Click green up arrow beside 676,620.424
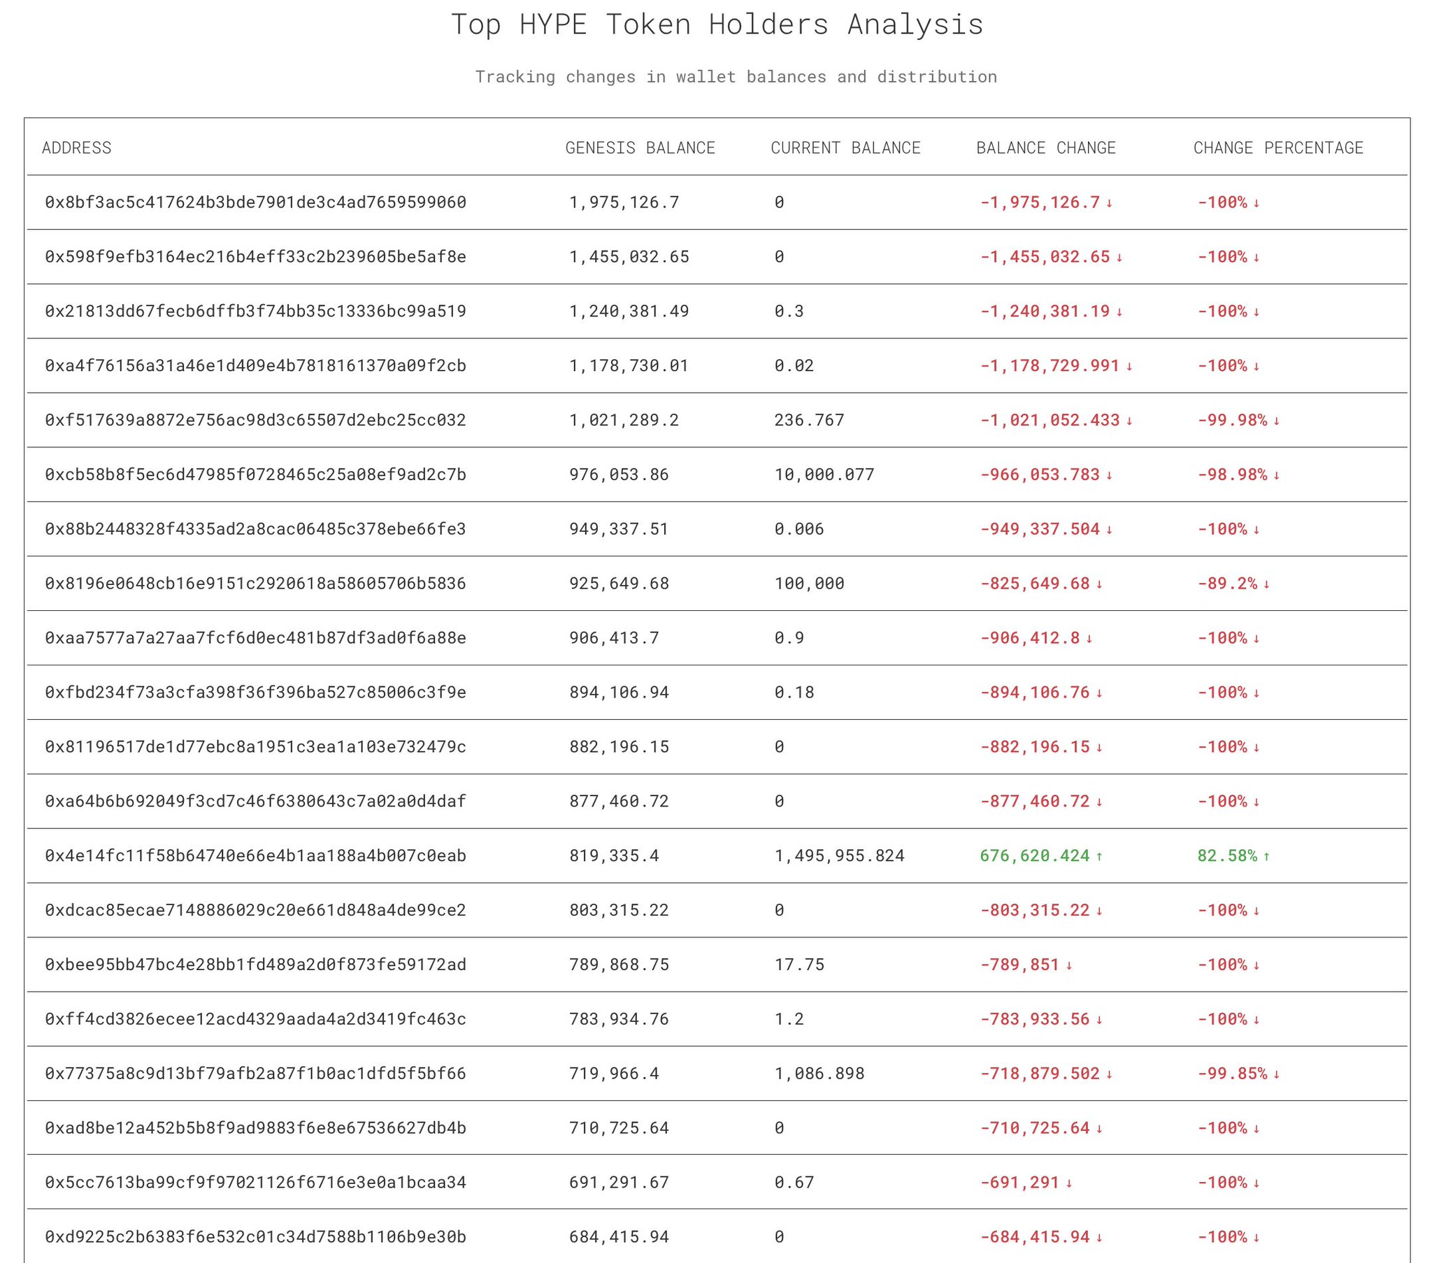The image size is (1432, 1263). [x=1099, y=856]
